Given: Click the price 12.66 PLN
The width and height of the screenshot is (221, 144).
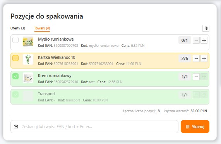Looking at the screenshot, I should 115,82.
